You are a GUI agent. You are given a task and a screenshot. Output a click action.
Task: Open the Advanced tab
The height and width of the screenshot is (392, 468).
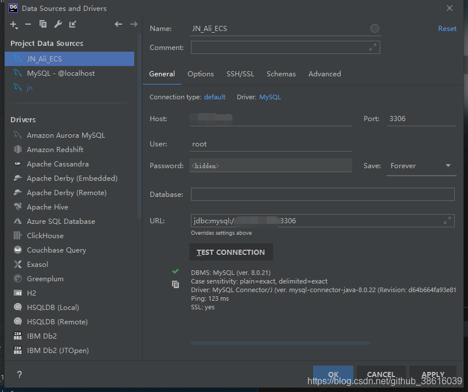[325, 74]
